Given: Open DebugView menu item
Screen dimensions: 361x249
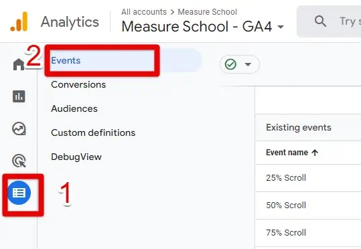Looking at the screenshot, I should (x=76, y=157).
